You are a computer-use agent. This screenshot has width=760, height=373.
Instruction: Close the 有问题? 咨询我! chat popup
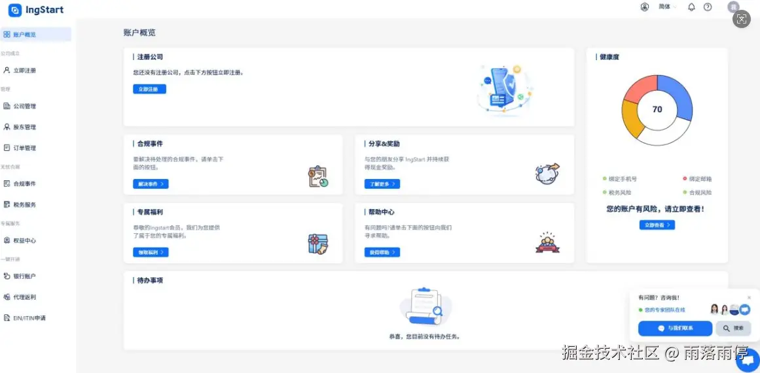(749, 297)
